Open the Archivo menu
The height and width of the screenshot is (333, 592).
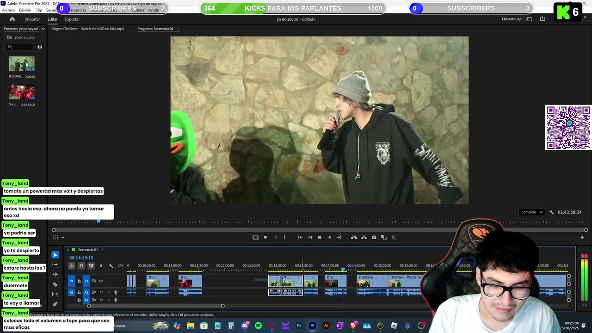pyautogui.click(x=8, y=10)
